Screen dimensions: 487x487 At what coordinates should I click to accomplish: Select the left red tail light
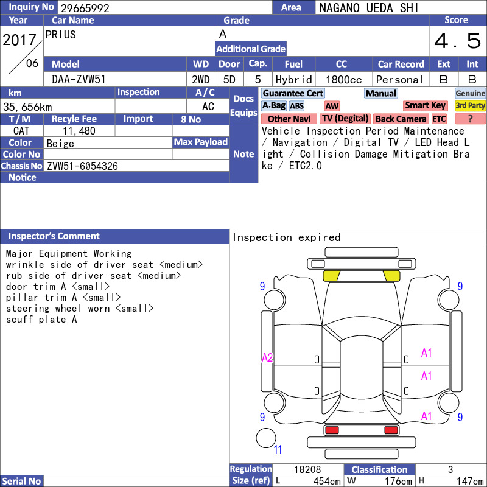click(332, 430)
